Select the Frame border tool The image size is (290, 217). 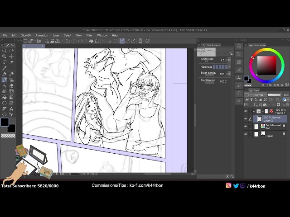pyautogui.click(x=11, y=103)
